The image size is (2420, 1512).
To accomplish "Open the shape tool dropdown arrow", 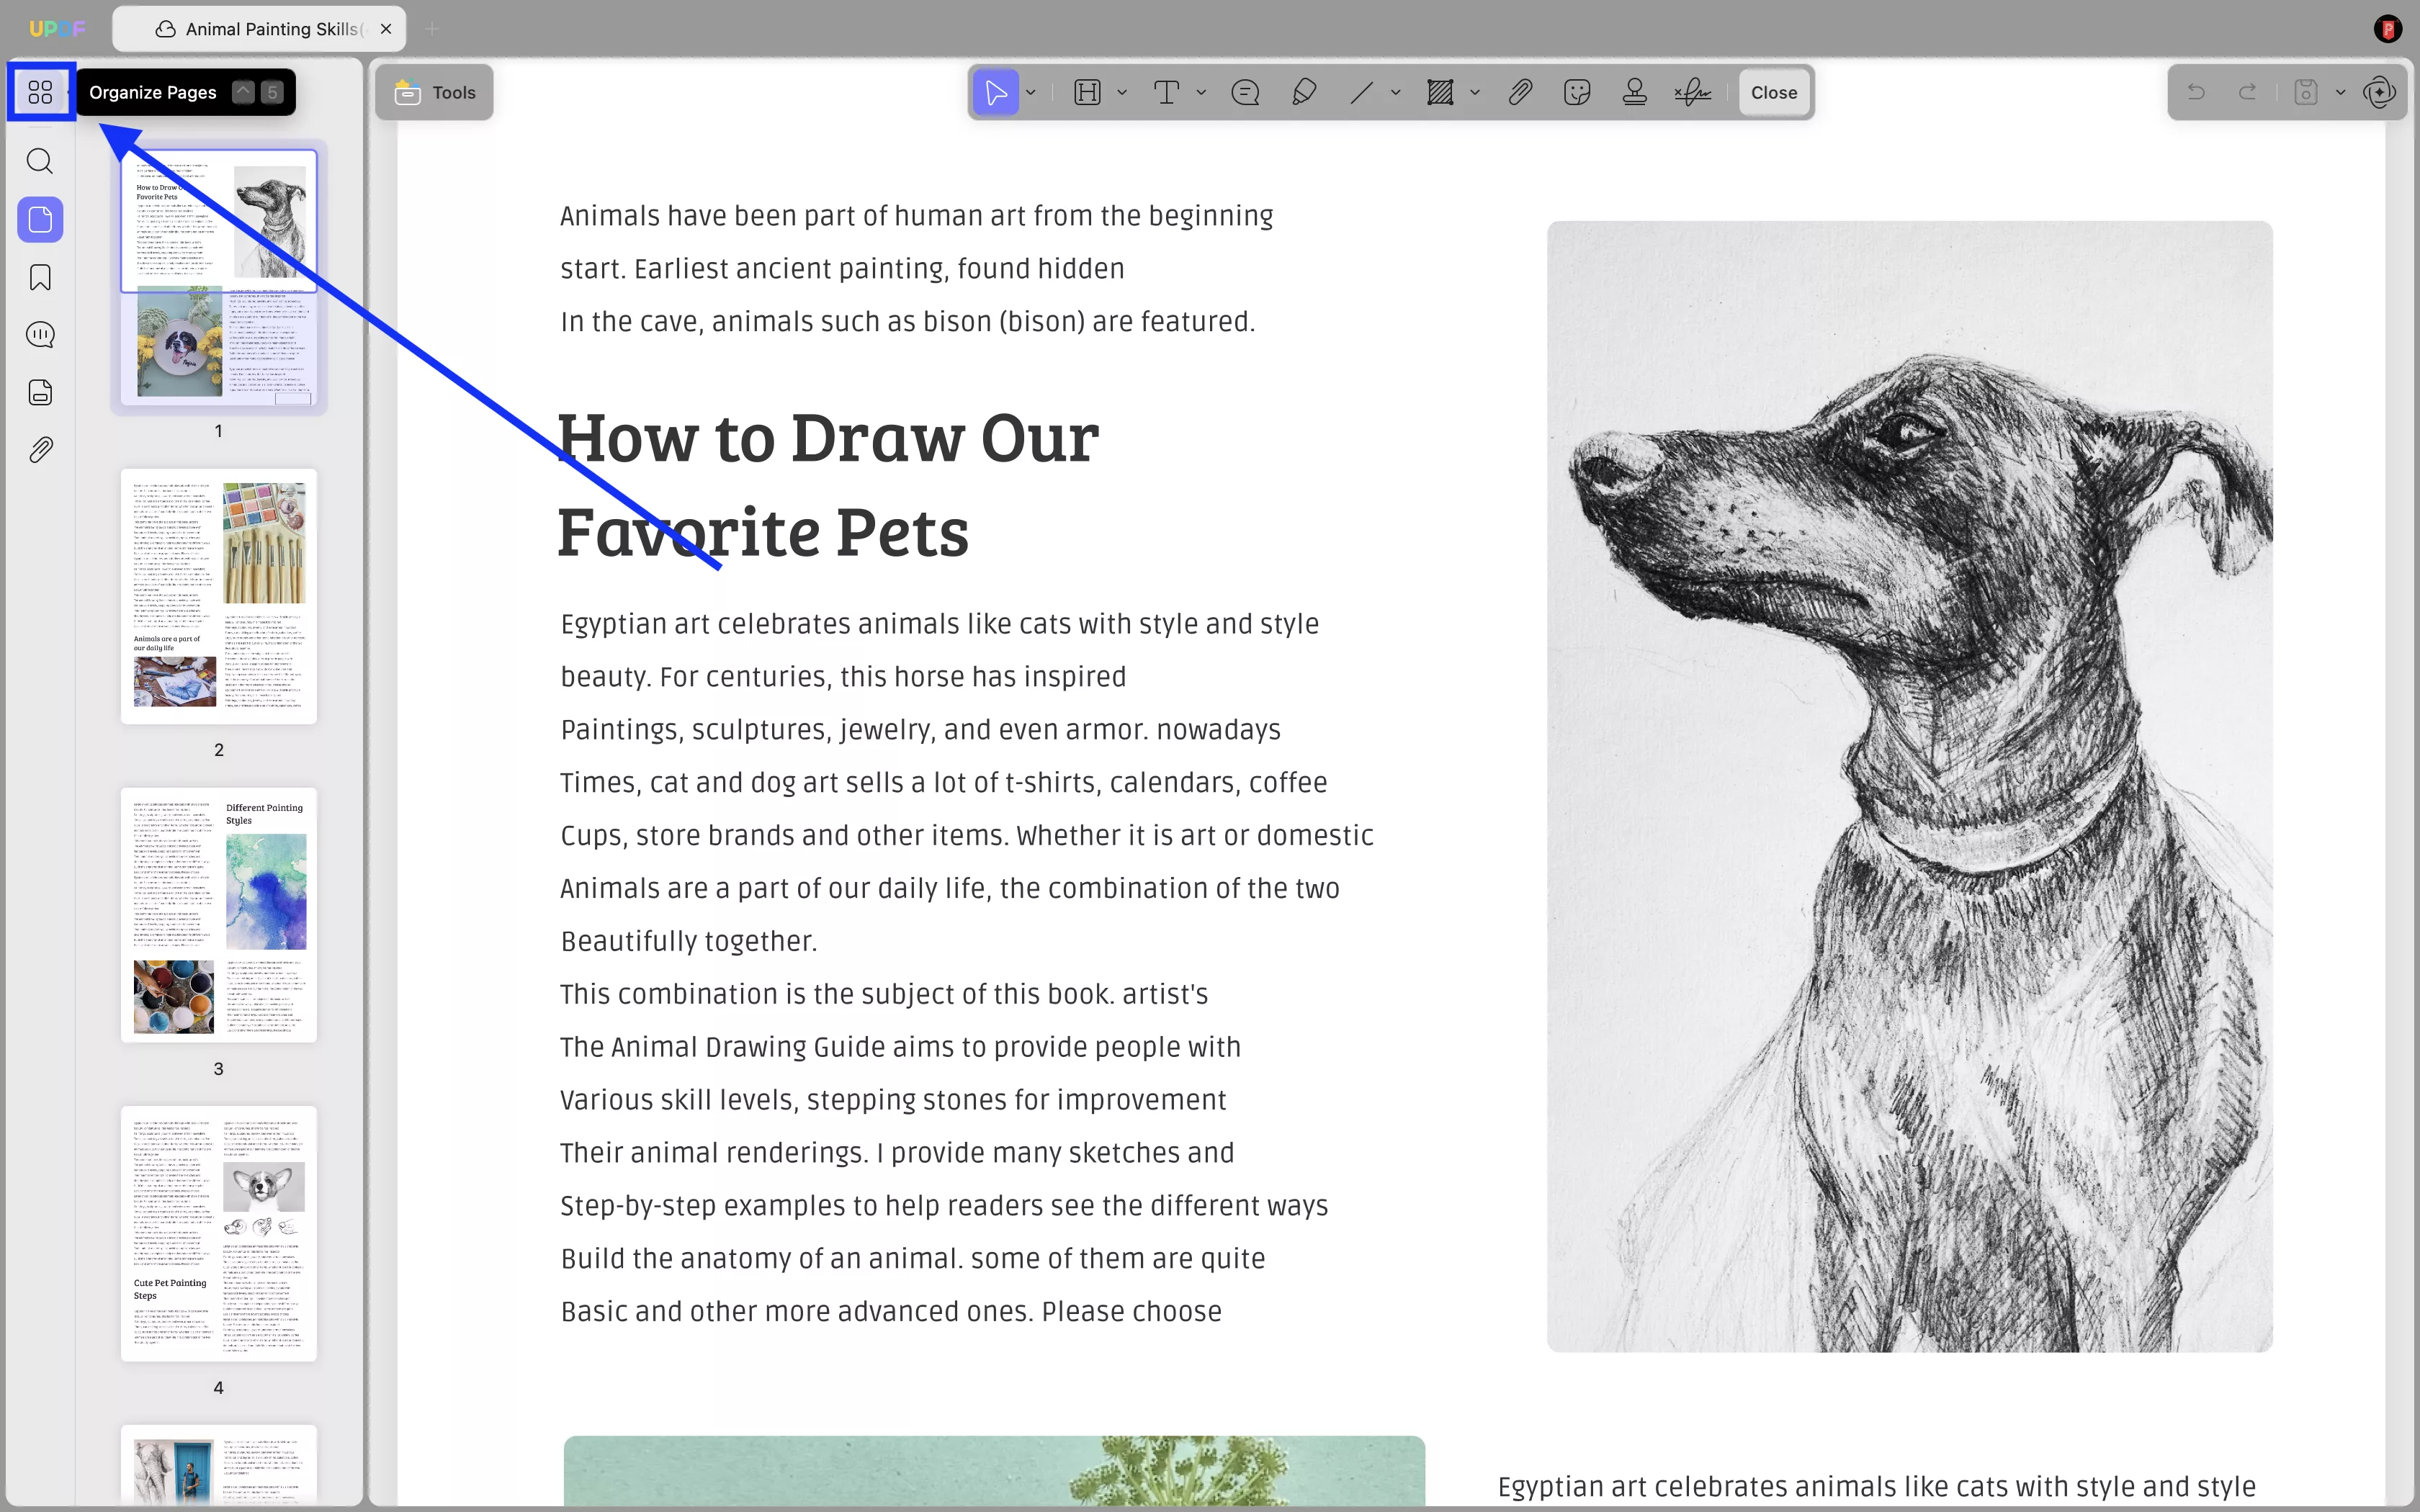I will coord(1476,92).
